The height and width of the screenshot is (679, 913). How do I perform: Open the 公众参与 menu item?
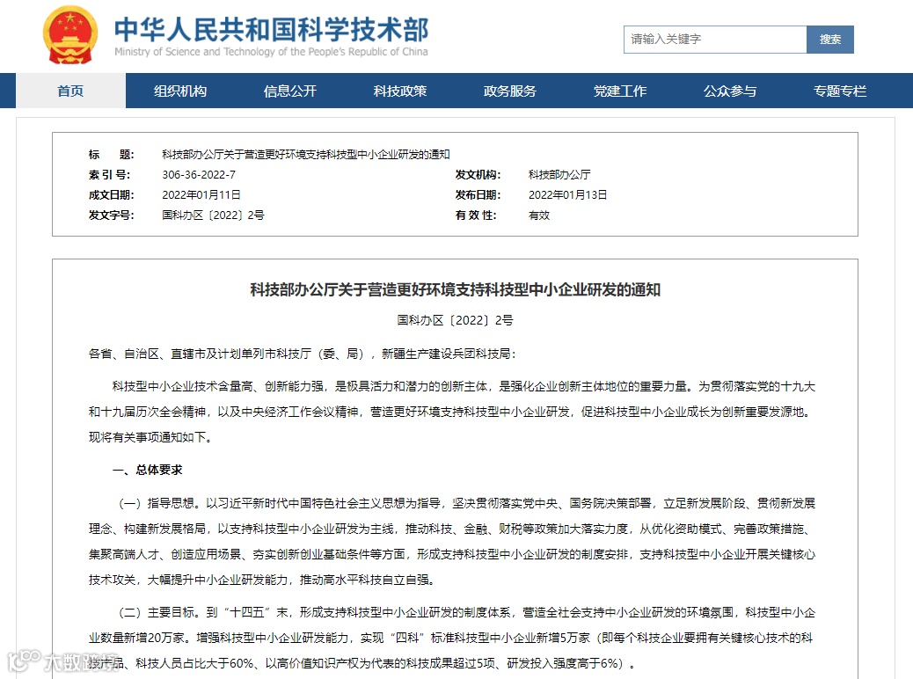click(730, 91)
